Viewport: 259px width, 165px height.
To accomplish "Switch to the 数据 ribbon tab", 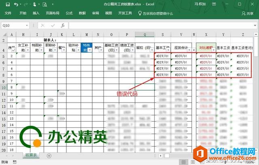I will point(82,13).
